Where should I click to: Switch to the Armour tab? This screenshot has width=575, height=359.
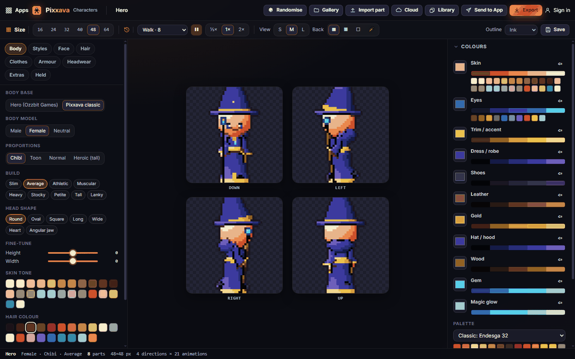point(47,62)
